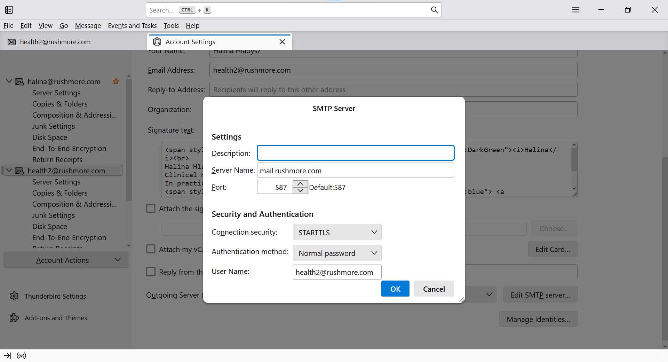
Task: Click the online status radio icon
Action: 22,356
